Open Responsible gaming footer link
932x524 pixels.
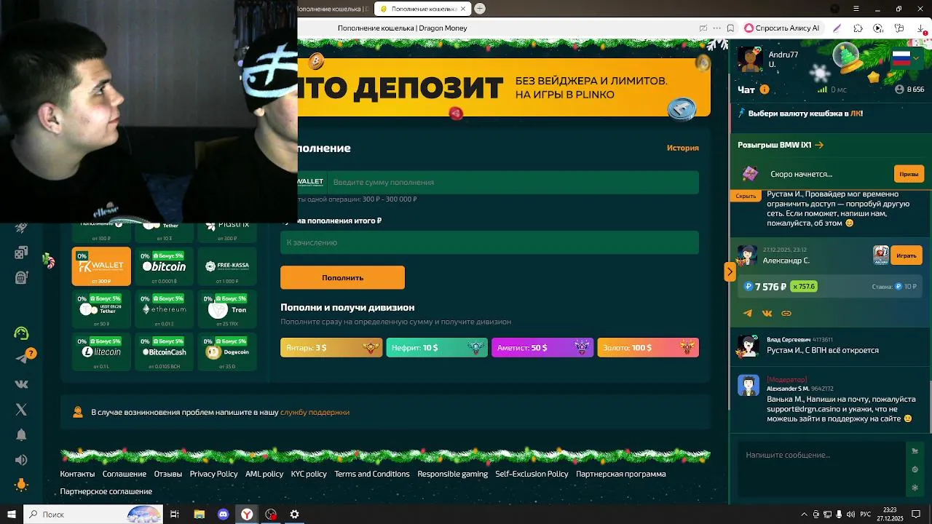pos(453,474)
